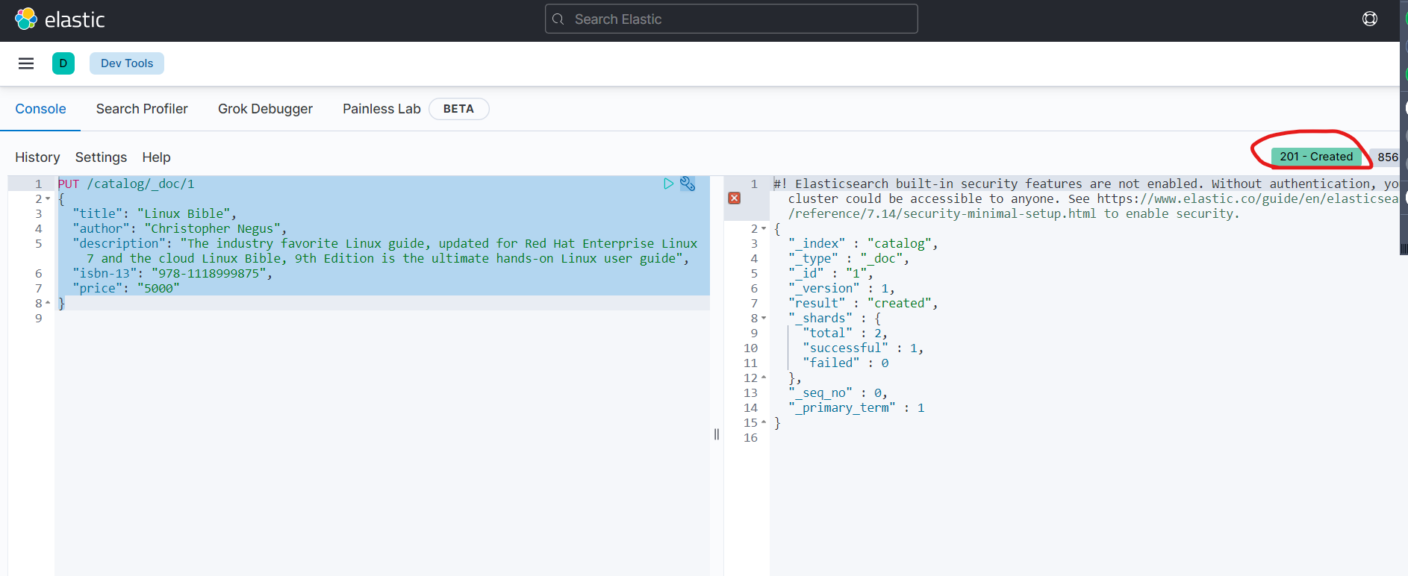This screenshot has height=576, width=1408.
Task: Open the help menu lifebuoy icon
Action: click(1370, 19)
